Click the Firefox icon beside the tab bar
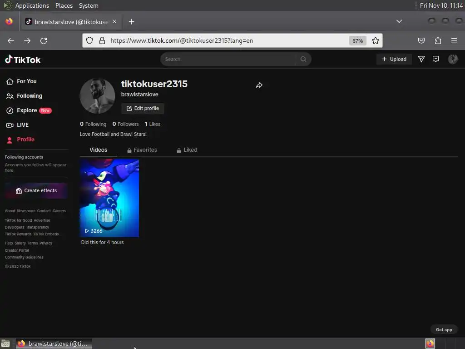The image size is (465, 349). [9, 21]
